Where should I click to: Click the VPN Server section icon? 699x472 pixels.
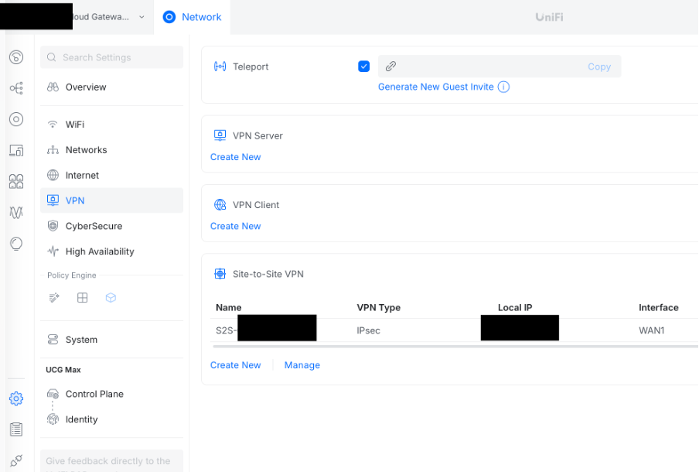[x=220, y=135]
